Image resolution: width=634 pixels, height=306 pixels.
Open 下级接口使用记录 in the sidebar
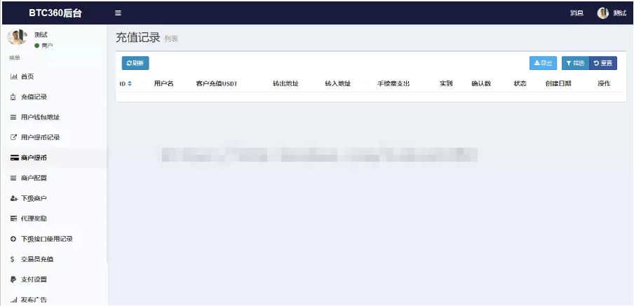pos(54,239)
